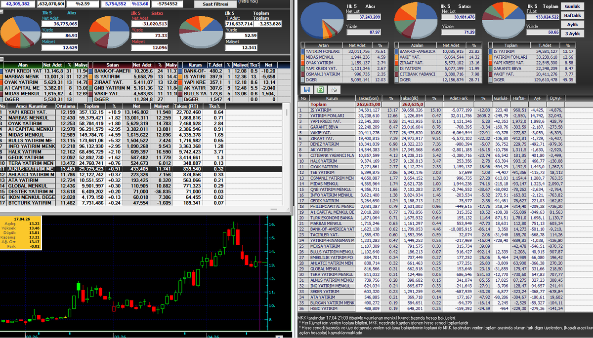Print the takas table using printer icon
593x338 pixels.
point(333,90)
